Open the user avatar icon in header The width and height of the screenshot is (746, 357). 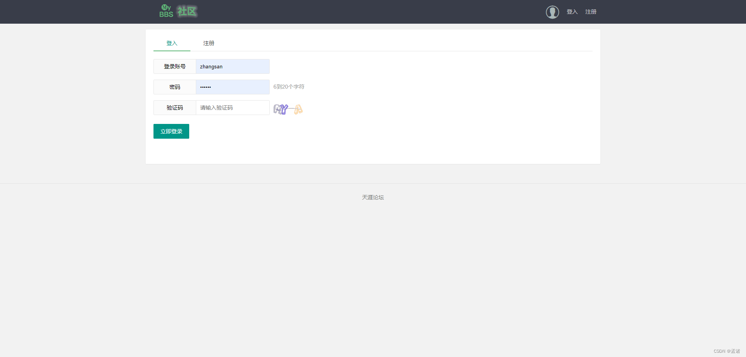click(552, 12)
